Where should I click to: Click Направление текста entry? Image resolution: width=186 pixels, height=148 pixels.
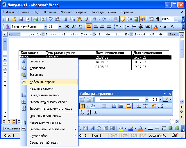[49, 122]
